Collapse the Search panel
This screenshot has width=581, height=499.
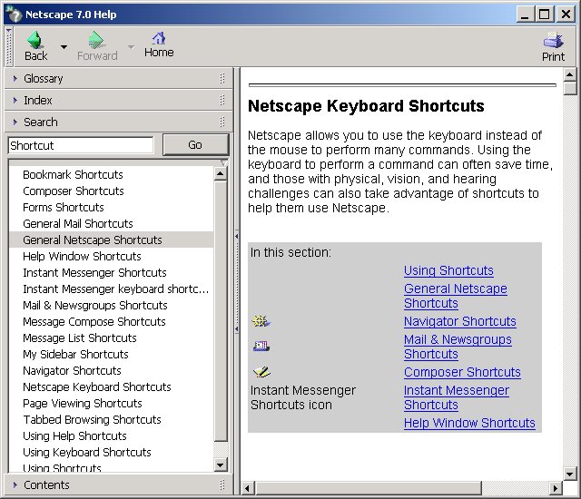pos(40,122)
